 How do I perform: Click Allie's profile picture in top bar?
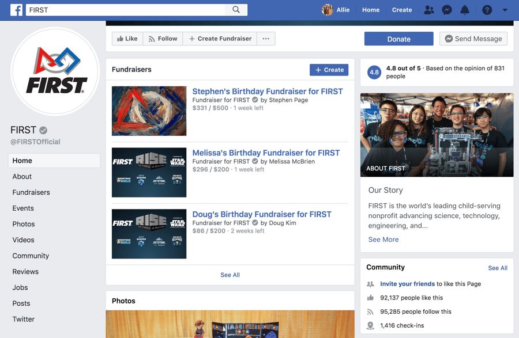(x=327, y=10)
